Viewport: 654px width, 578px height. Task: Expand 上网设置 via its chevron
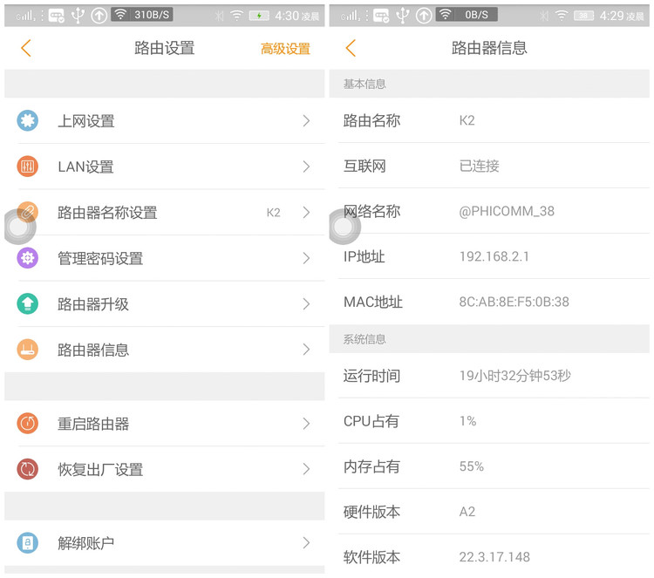tap(307, 121)
